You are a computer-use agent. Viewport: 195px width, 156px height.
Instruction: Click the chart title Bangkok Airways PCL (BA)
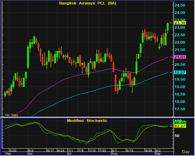[x=88, y=3]
